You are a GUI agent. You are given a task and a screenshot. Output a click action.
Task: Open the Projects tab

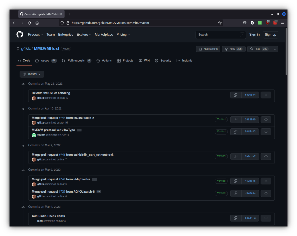[125, 61]
